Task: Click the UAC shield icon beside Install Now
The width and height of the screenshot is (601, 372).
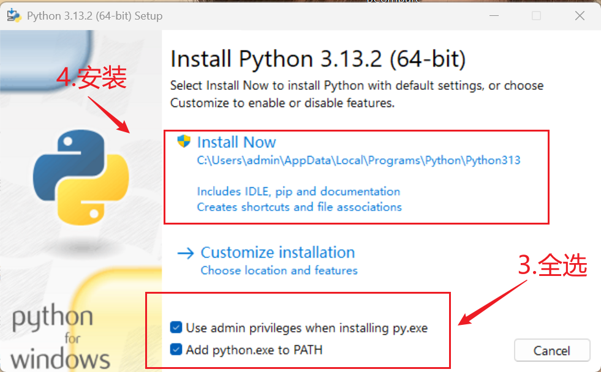Action: [184, 141]
